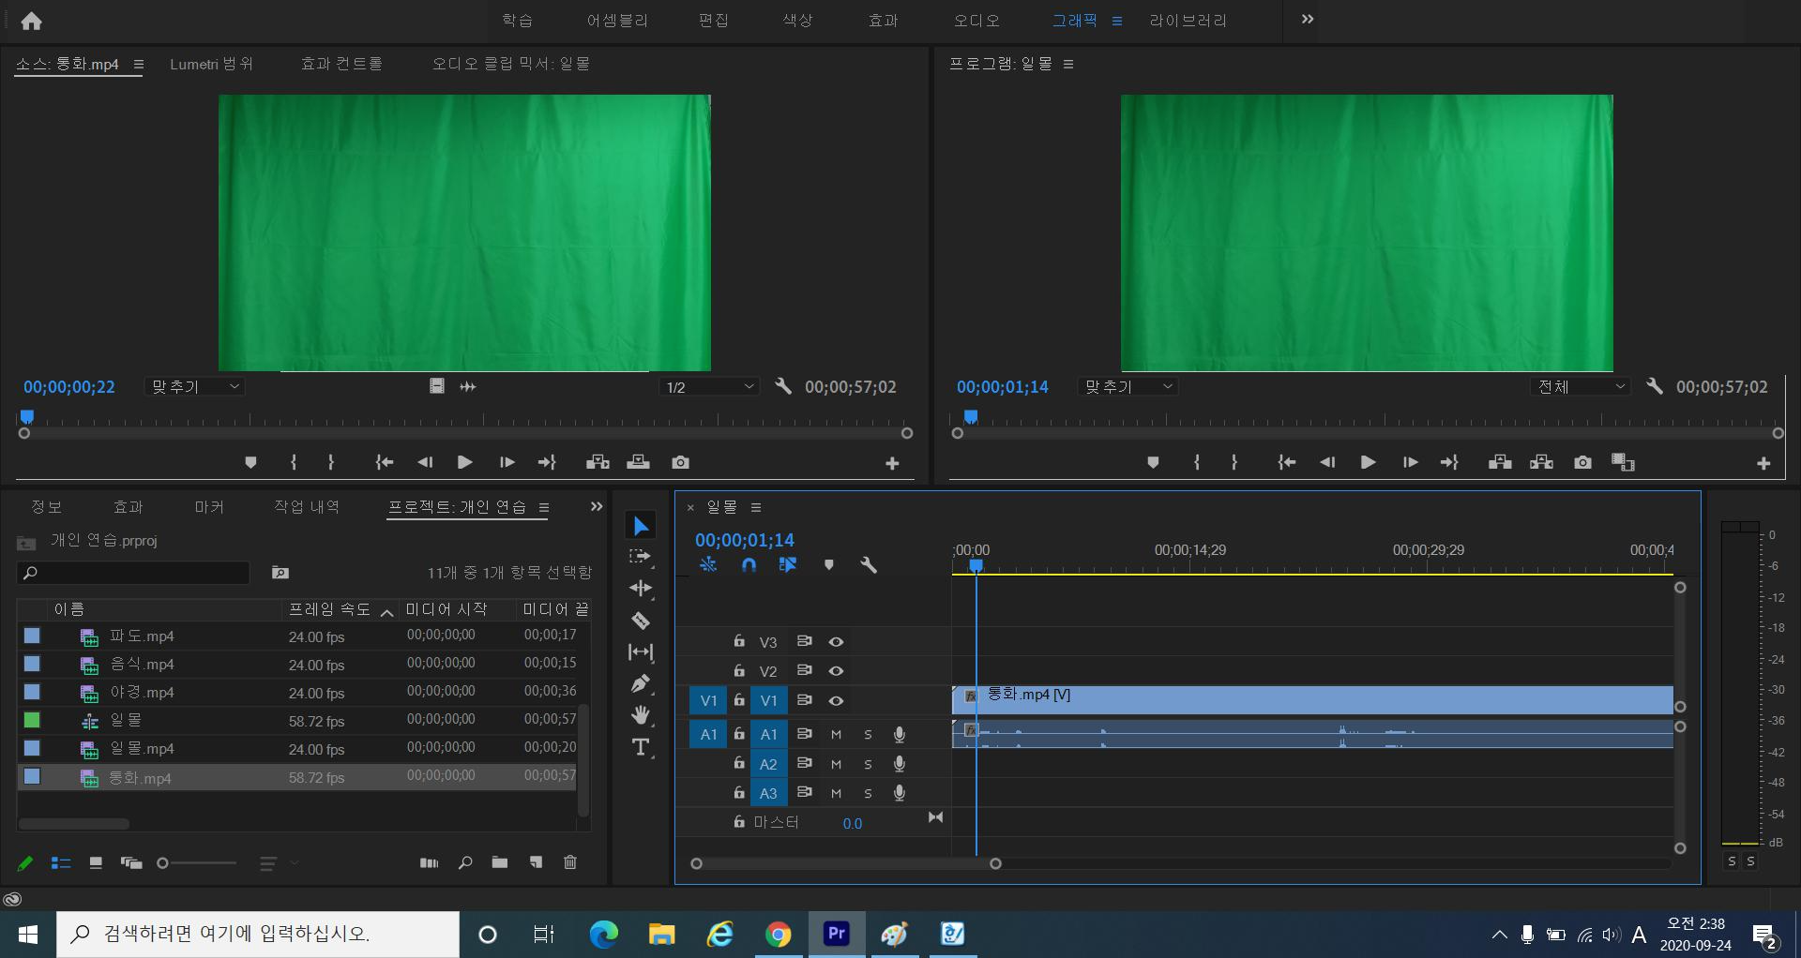Image resolution: width=1801 pixels, height=958 pixels.
Task: Open timeline display settings wrench
Action: [x=869, y=564]
